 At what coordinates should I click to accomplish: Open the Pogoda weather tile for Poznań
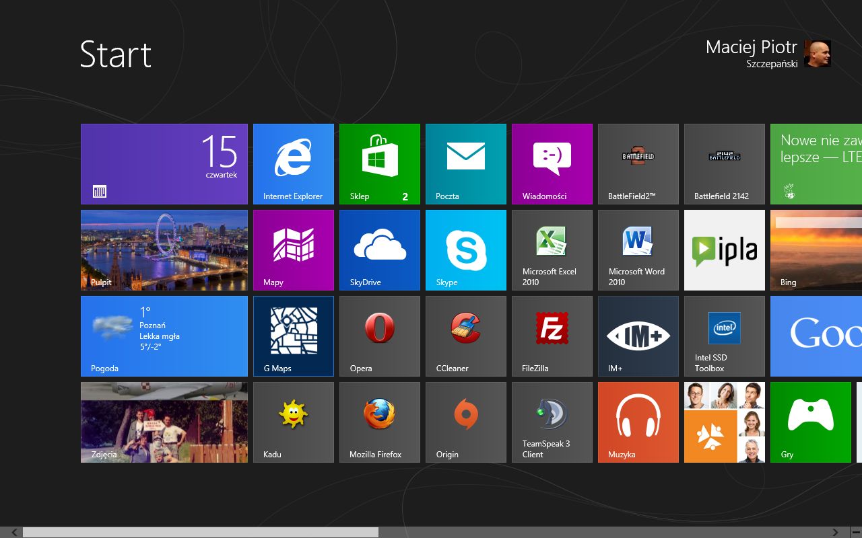click(164, 336)
